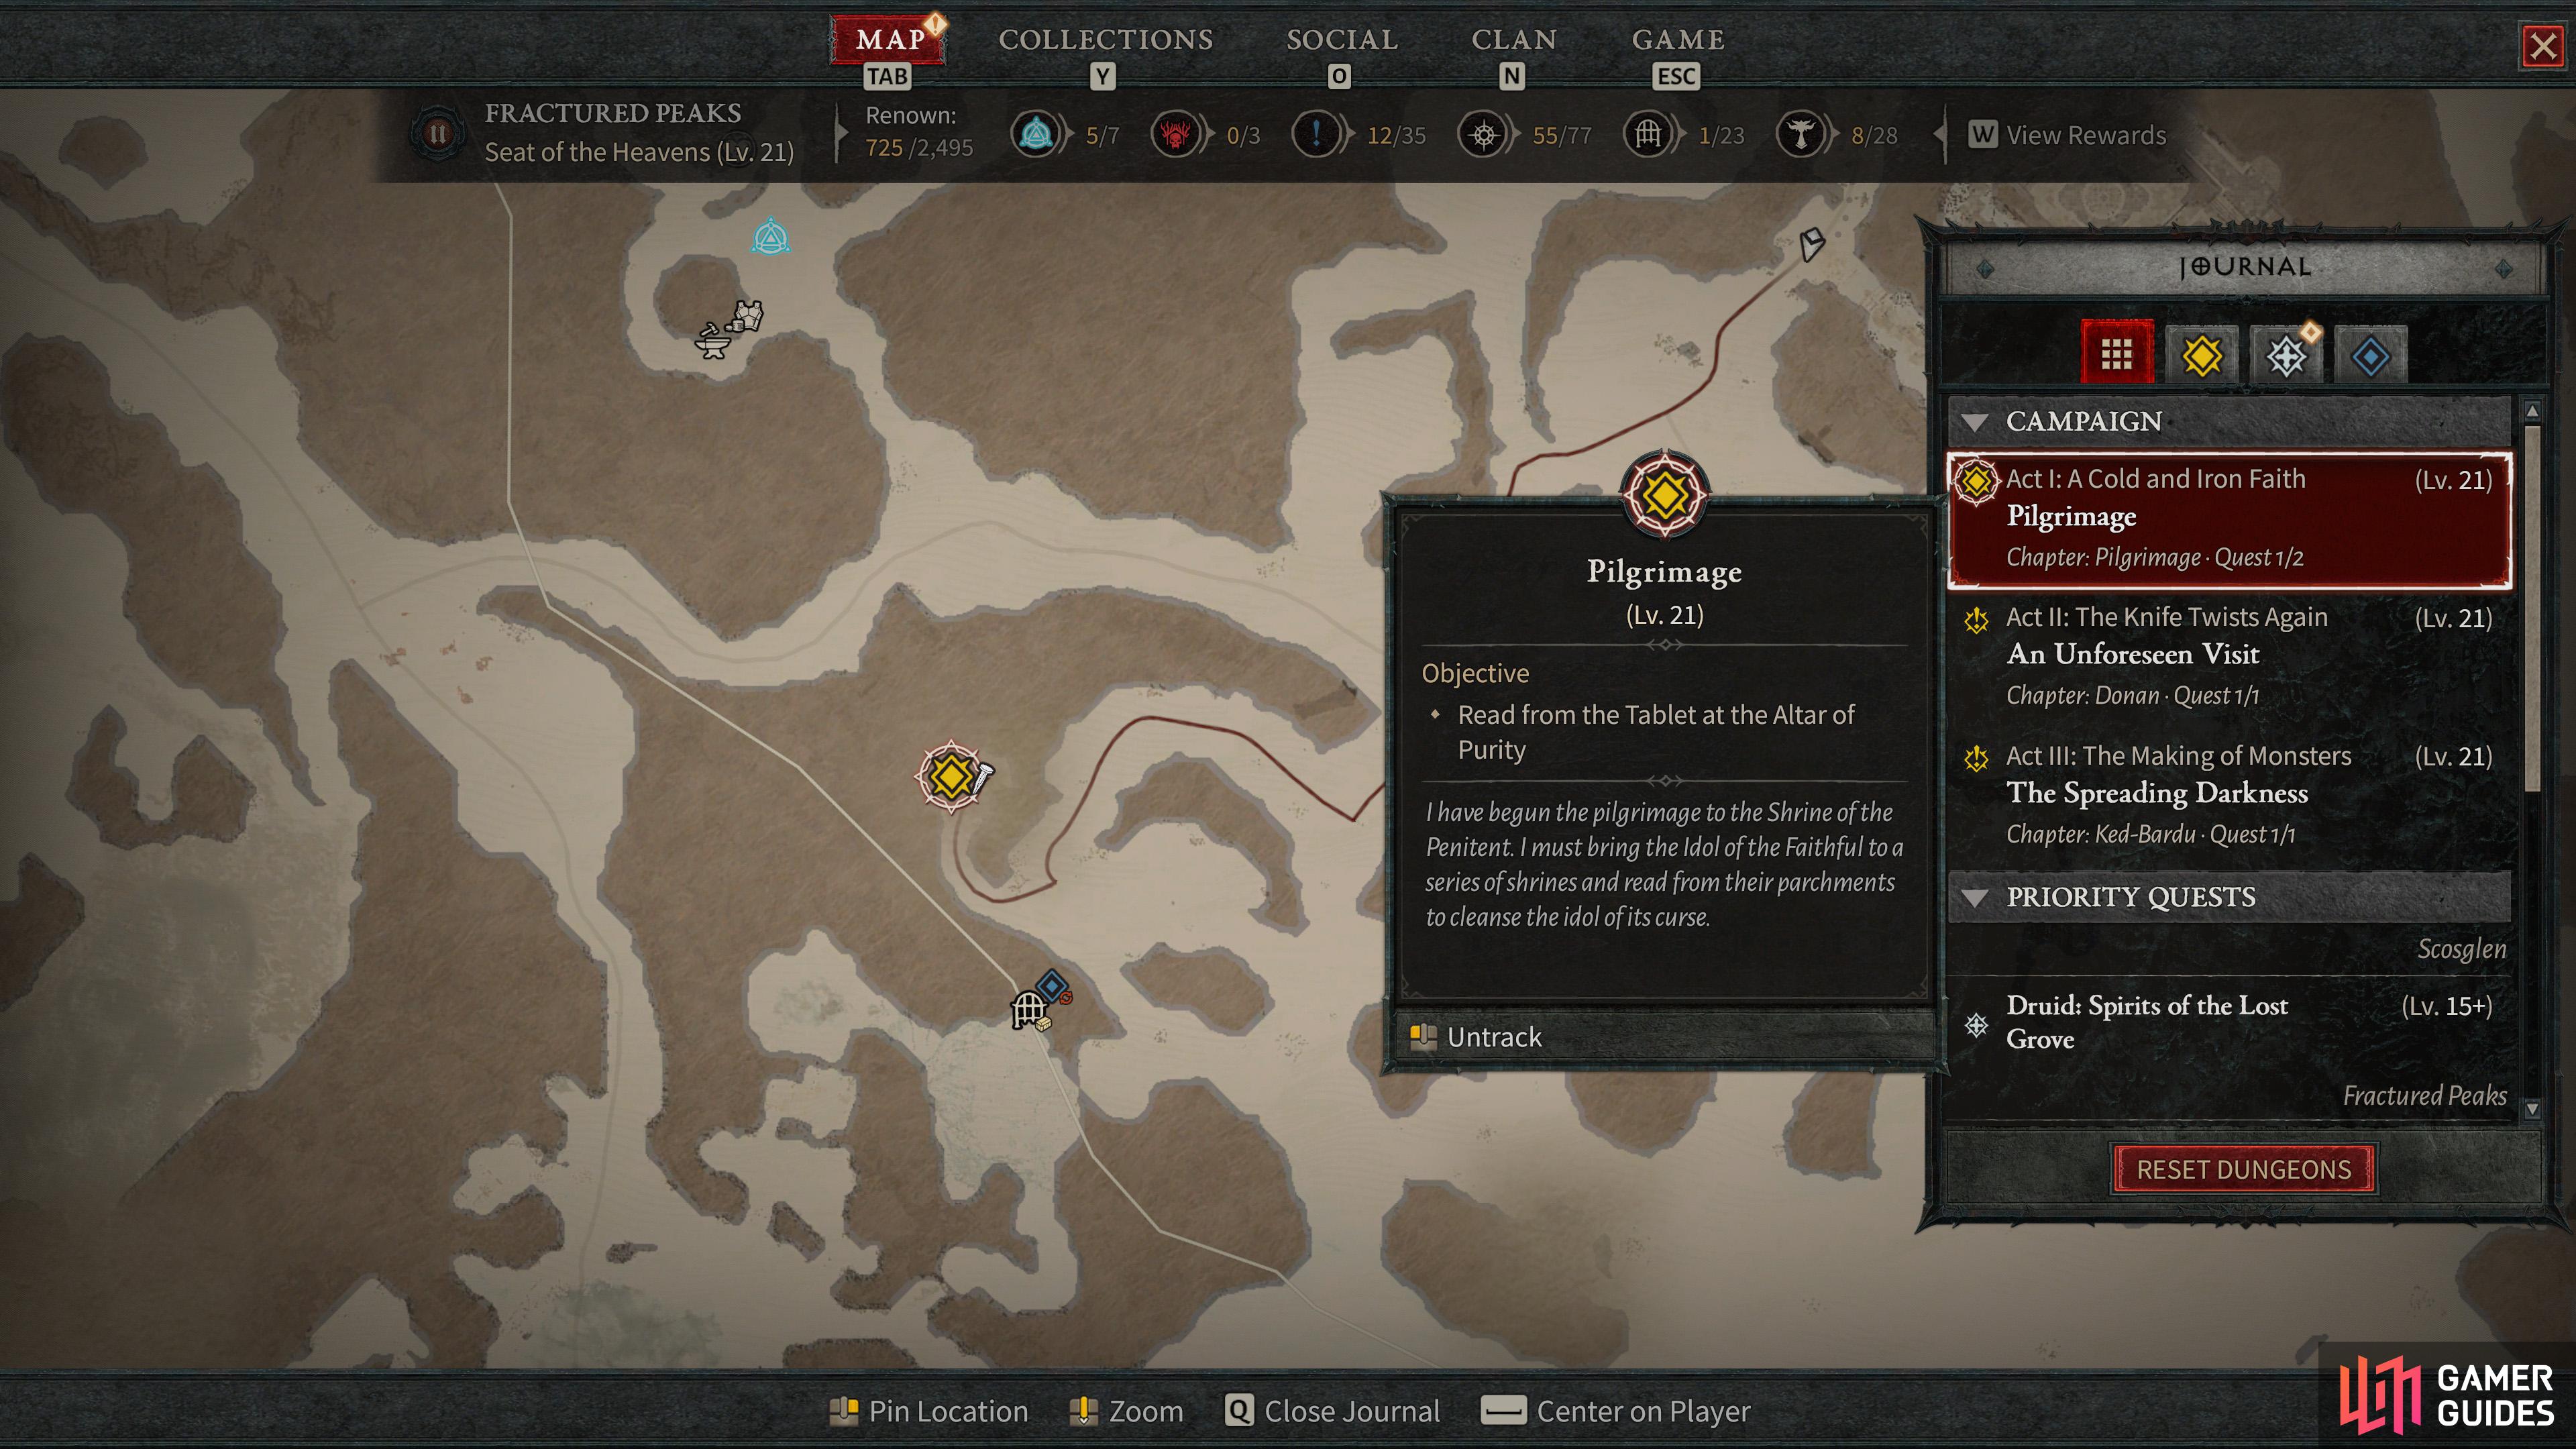Expand the View Rewards panel arrow
Screen dimensions: 2576x1449
coord(1940,134)
